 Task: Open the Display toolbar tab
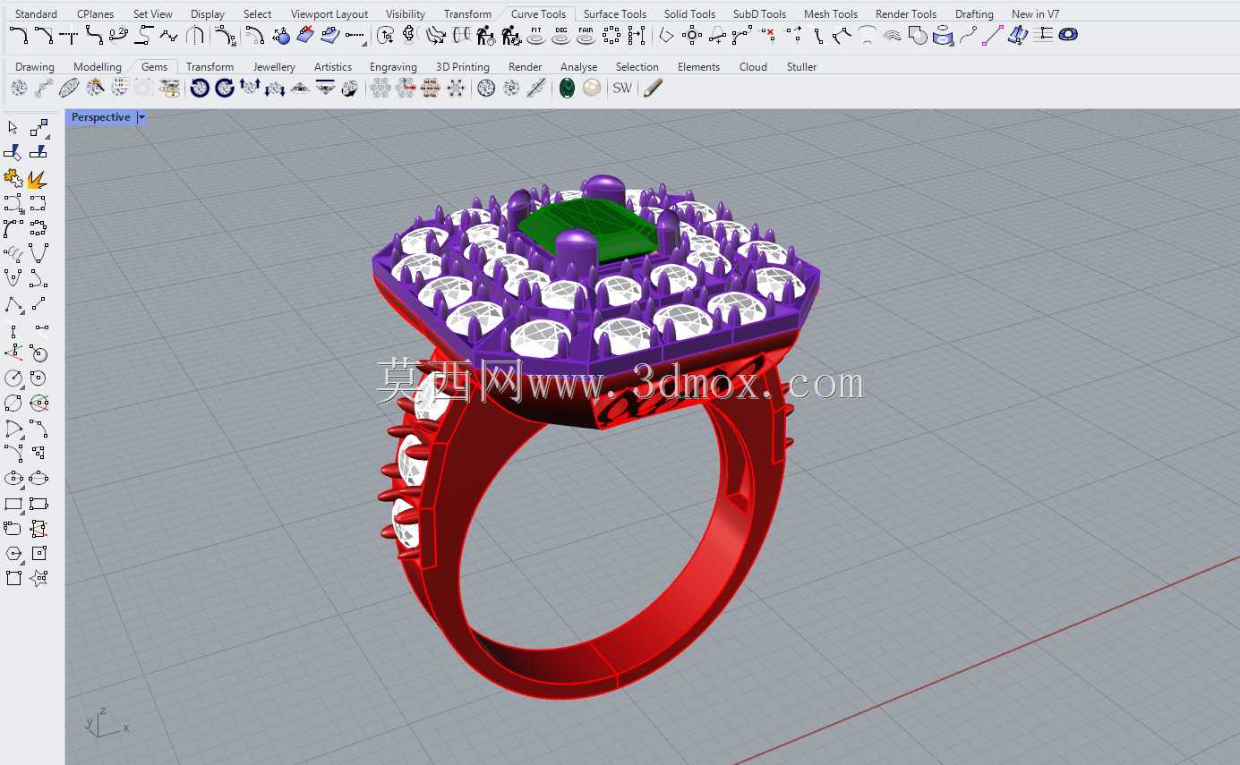(208, 14)
